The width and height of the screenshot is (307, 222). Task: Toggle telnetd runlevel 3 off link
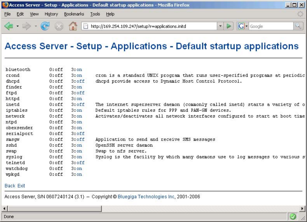tap(80, 163)
